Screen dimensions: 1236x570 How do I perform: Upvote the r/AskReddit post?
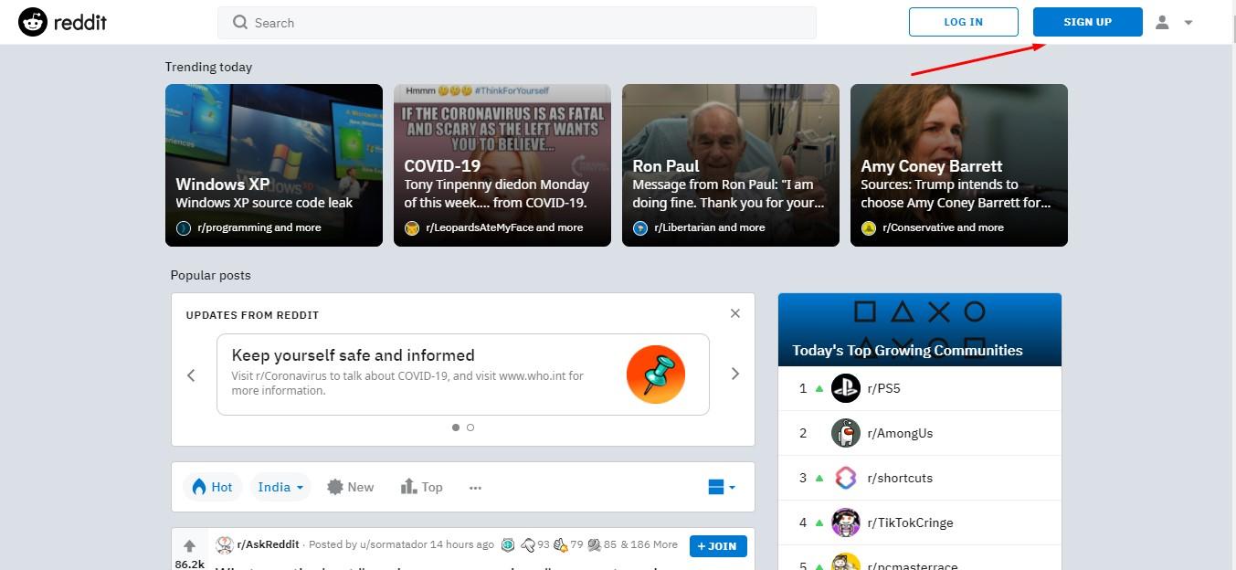[x=190, y=546]
